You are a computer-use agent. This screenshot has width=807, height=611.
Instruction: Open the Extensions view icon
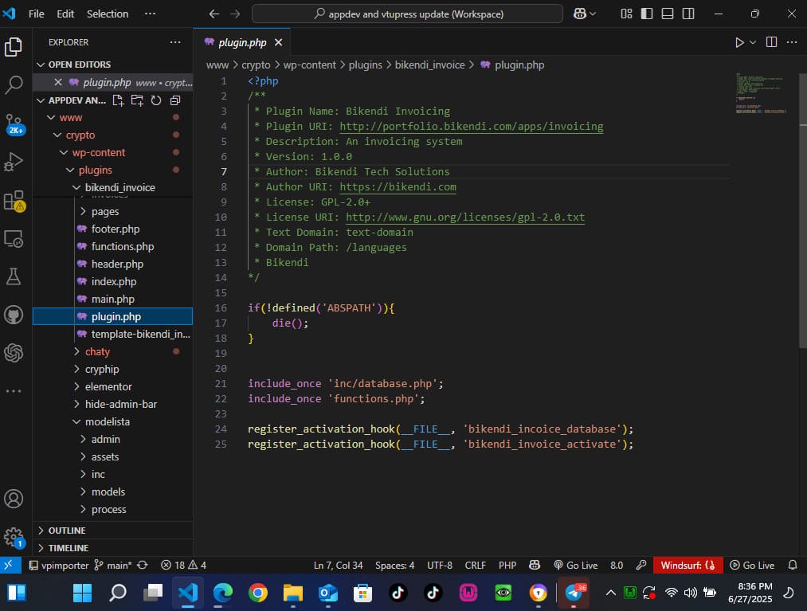click(x=14, y=200)
